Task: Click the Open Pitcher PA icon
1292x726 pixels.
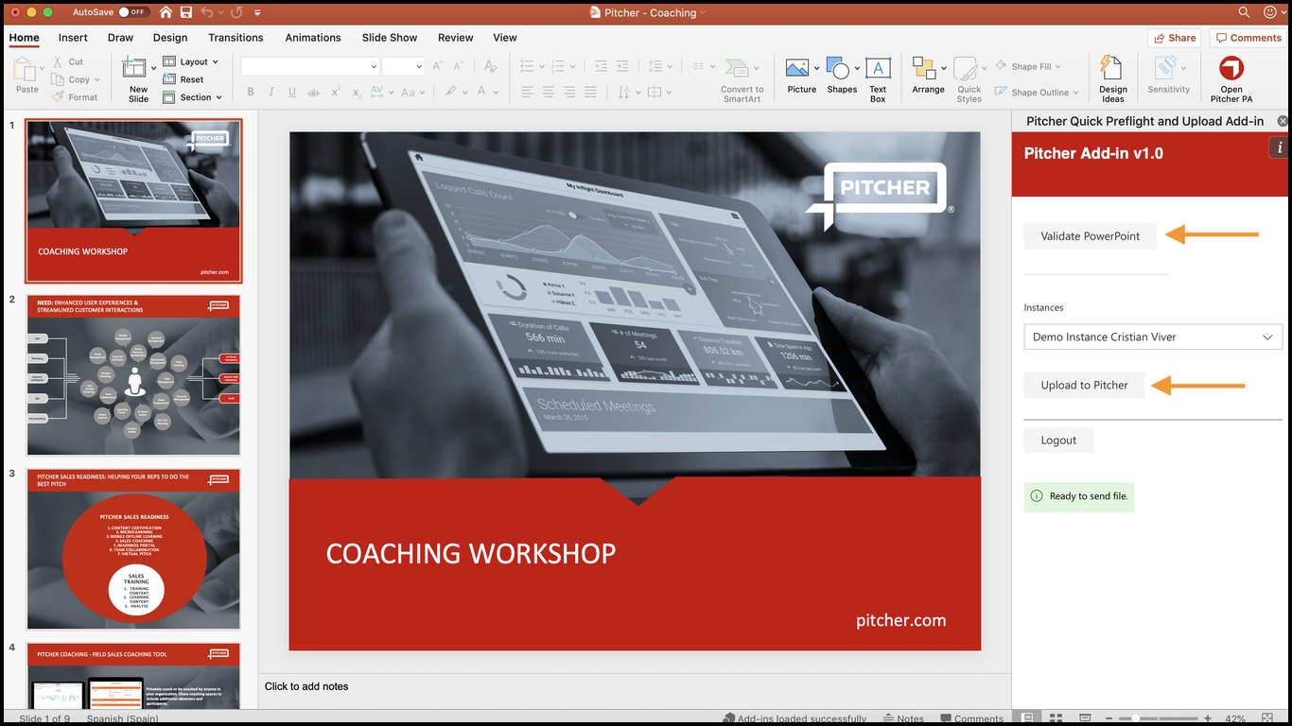Action: (x=1231, y=70)
